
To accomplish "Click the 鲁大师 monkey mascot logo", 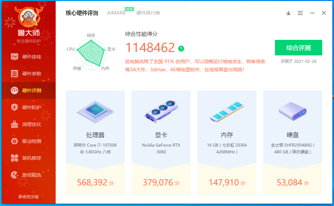I will (x=29, y=17).
